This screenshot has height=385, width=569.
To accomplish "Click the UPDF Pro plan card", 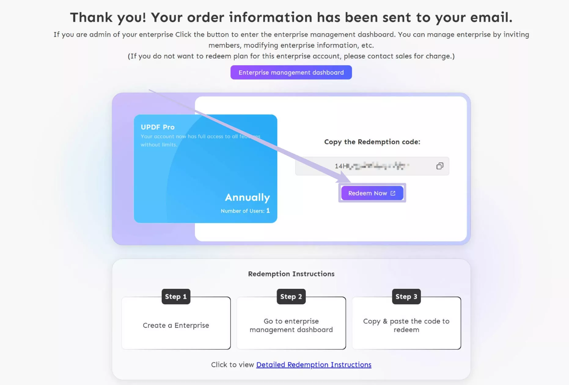I will pos(205,169).
